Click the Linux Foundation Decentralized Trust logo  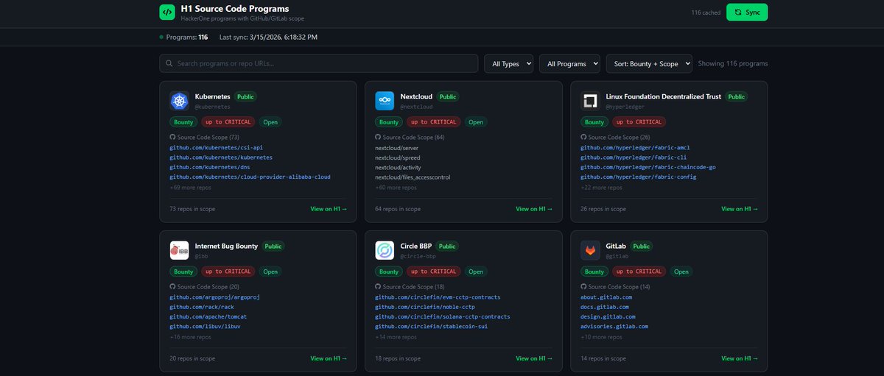click(590, 101)
